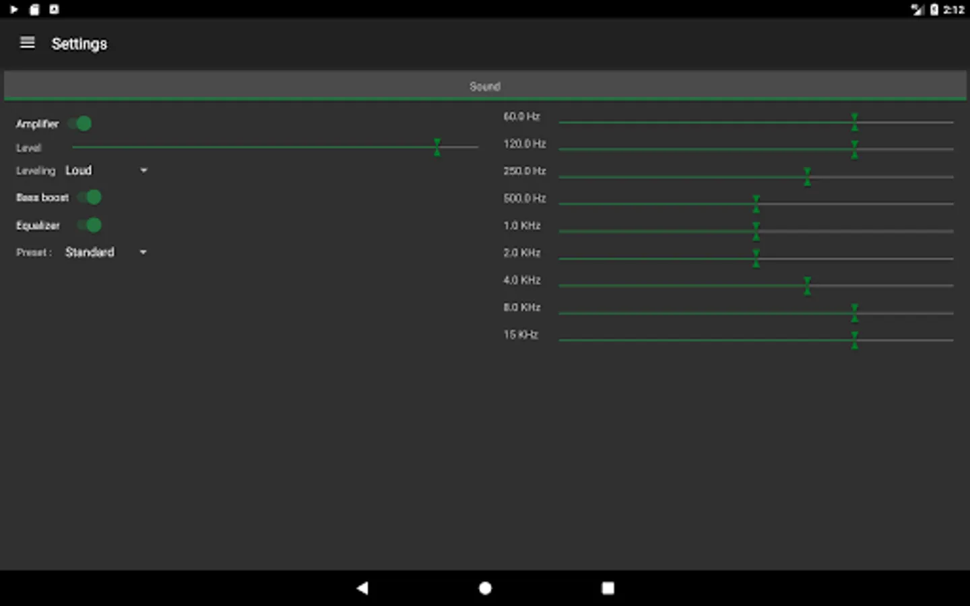
Task: Select the Sound tab
Action: (x=485, y=86)
